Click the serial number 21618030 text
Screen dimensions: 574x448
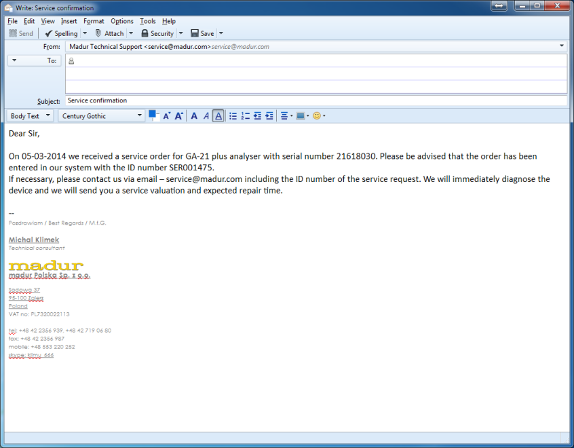point(356,156)
